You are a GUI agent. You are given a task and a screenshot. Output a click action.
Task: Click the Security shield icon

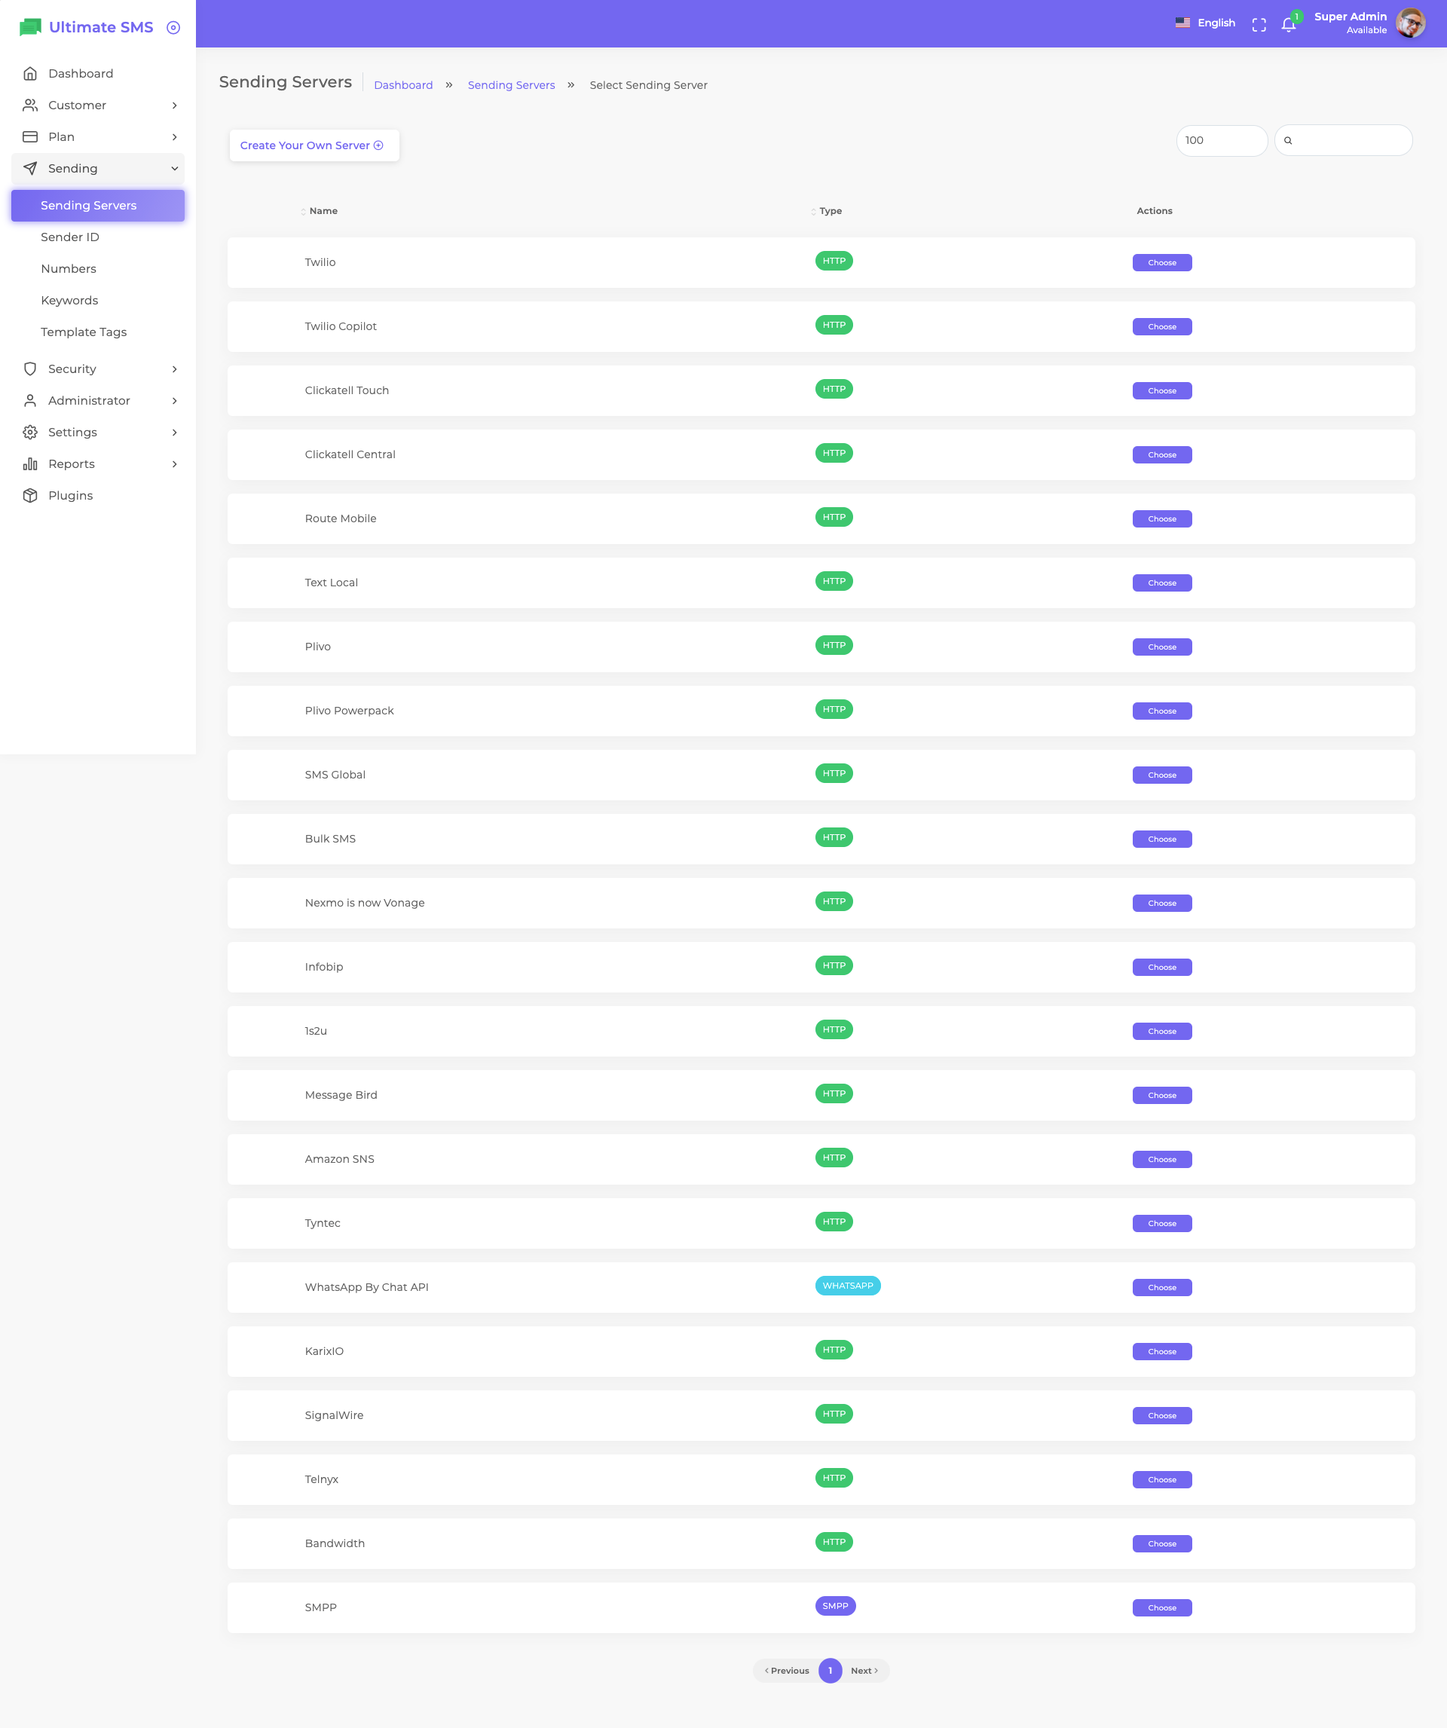point(30,369)
